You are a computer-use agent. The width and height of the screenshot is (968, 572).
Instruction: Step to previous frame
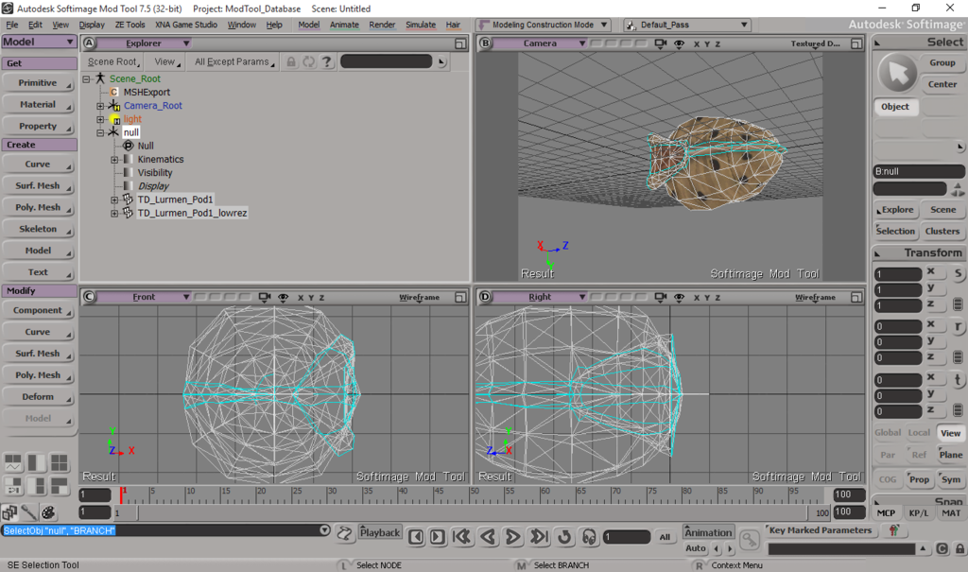coord(416,537)
